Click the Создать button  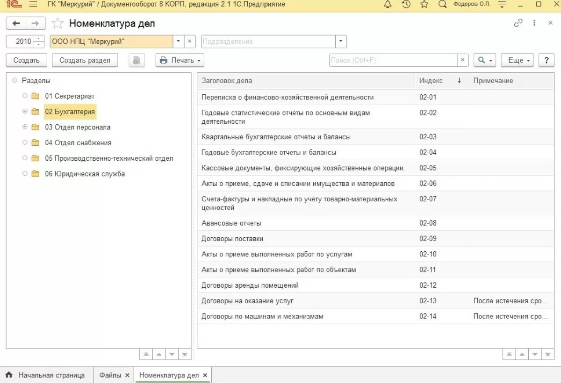[27, 60]
